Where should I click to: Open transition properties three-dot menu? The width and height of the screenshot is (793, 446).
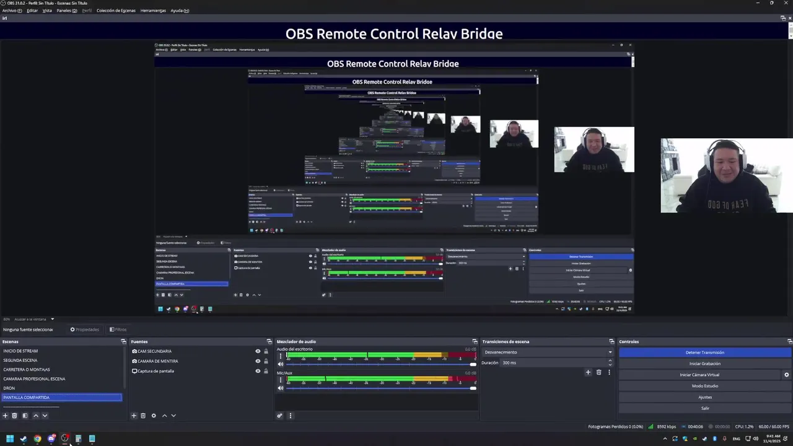point(609,372)
